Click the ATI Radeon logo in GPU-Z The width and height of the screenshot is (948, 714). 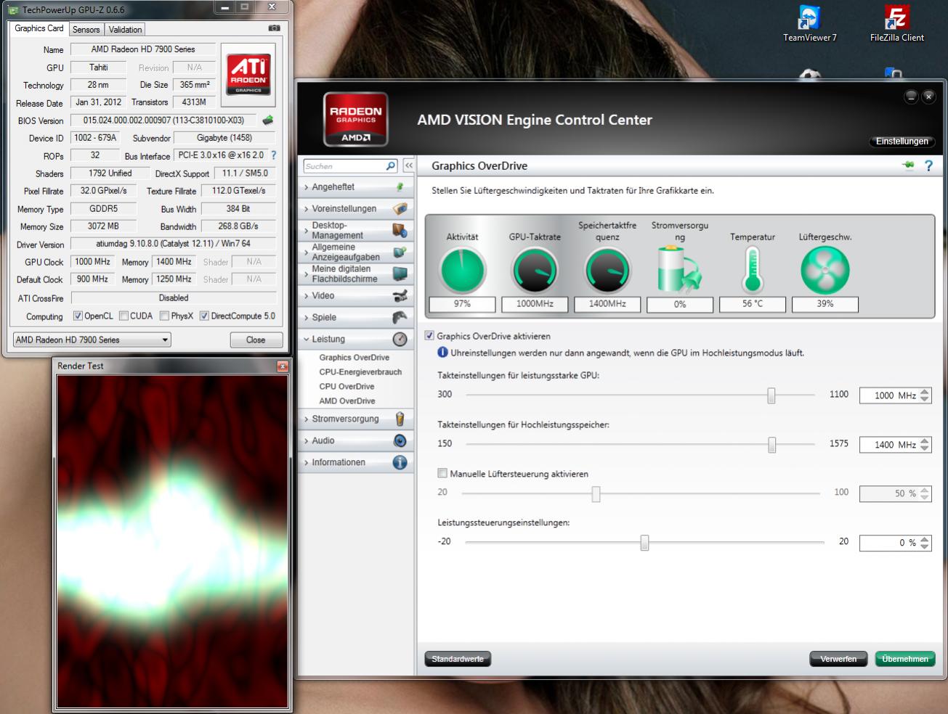[248, 75]
